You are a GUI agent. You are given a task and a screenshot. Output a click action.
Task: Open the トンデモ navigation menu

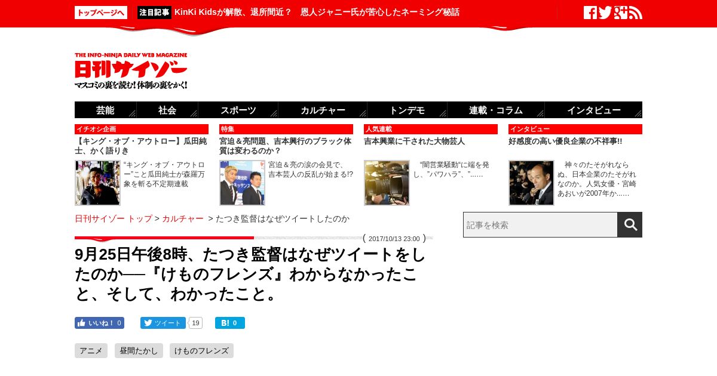(407, 110)
